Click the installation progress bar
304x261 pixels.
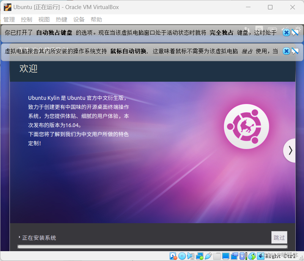(x=153, y=247)
